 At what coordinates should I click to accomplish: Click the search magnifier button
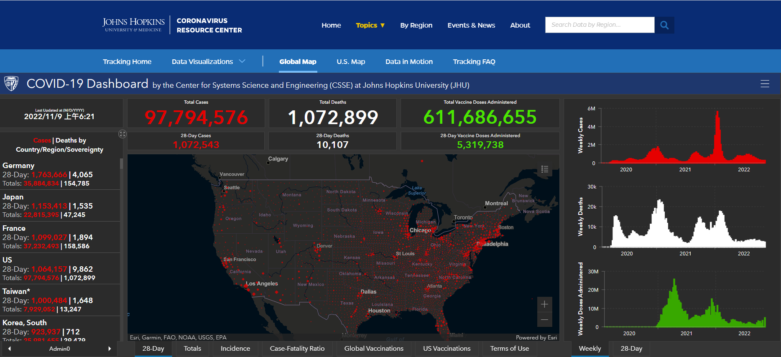tap(664, 25)
